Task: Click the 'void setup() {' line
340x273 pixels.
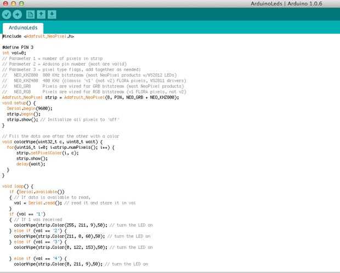Action: pyautogui.click(x=19, y=103)
